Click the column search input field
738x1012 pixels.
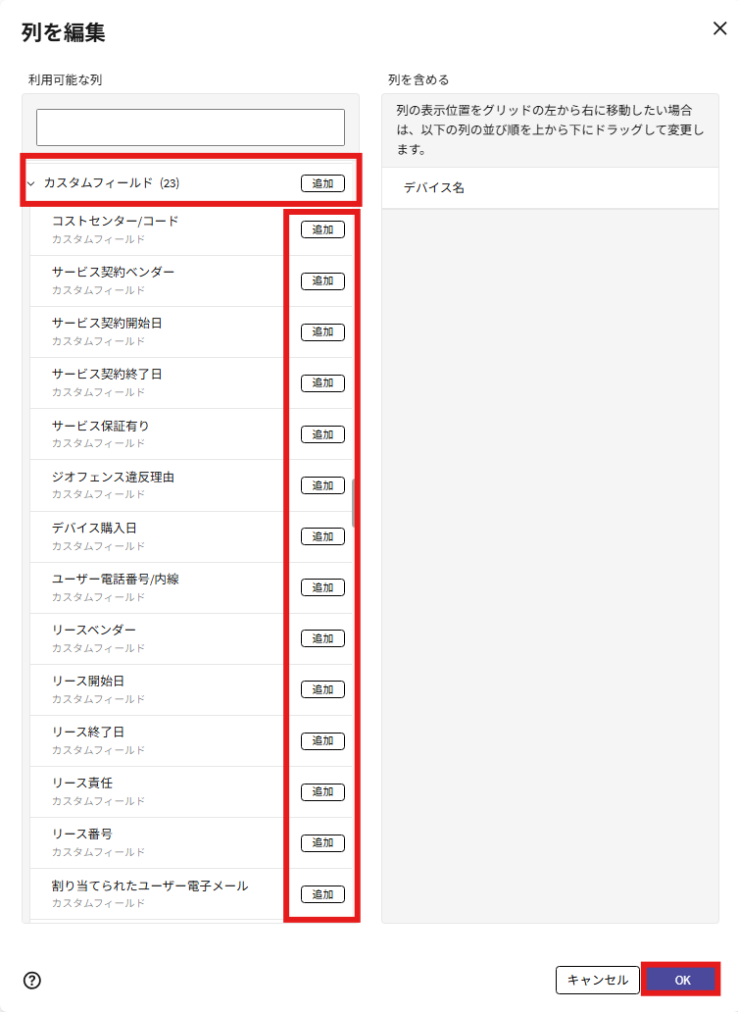coord(190,127)
